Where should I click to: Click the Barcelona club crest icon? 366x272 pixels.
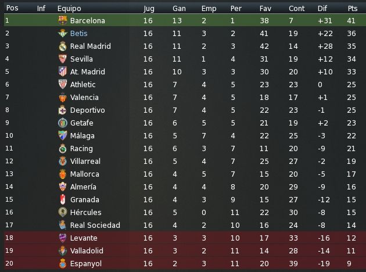63,20
